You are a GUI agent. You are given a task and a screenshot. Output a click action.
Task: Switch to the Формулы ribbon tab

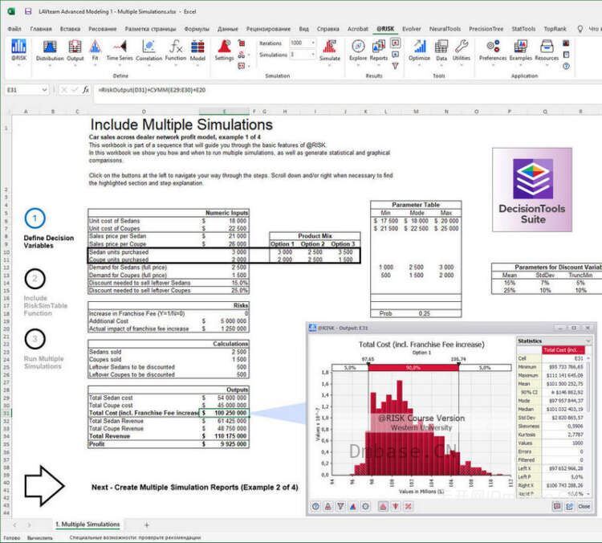pyautogui.click(x=197, y=29)
